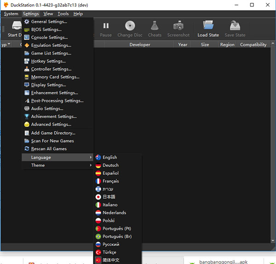Choose Deutsch from language list
Viewport: 276px width, 264px height.
(110, 165)
